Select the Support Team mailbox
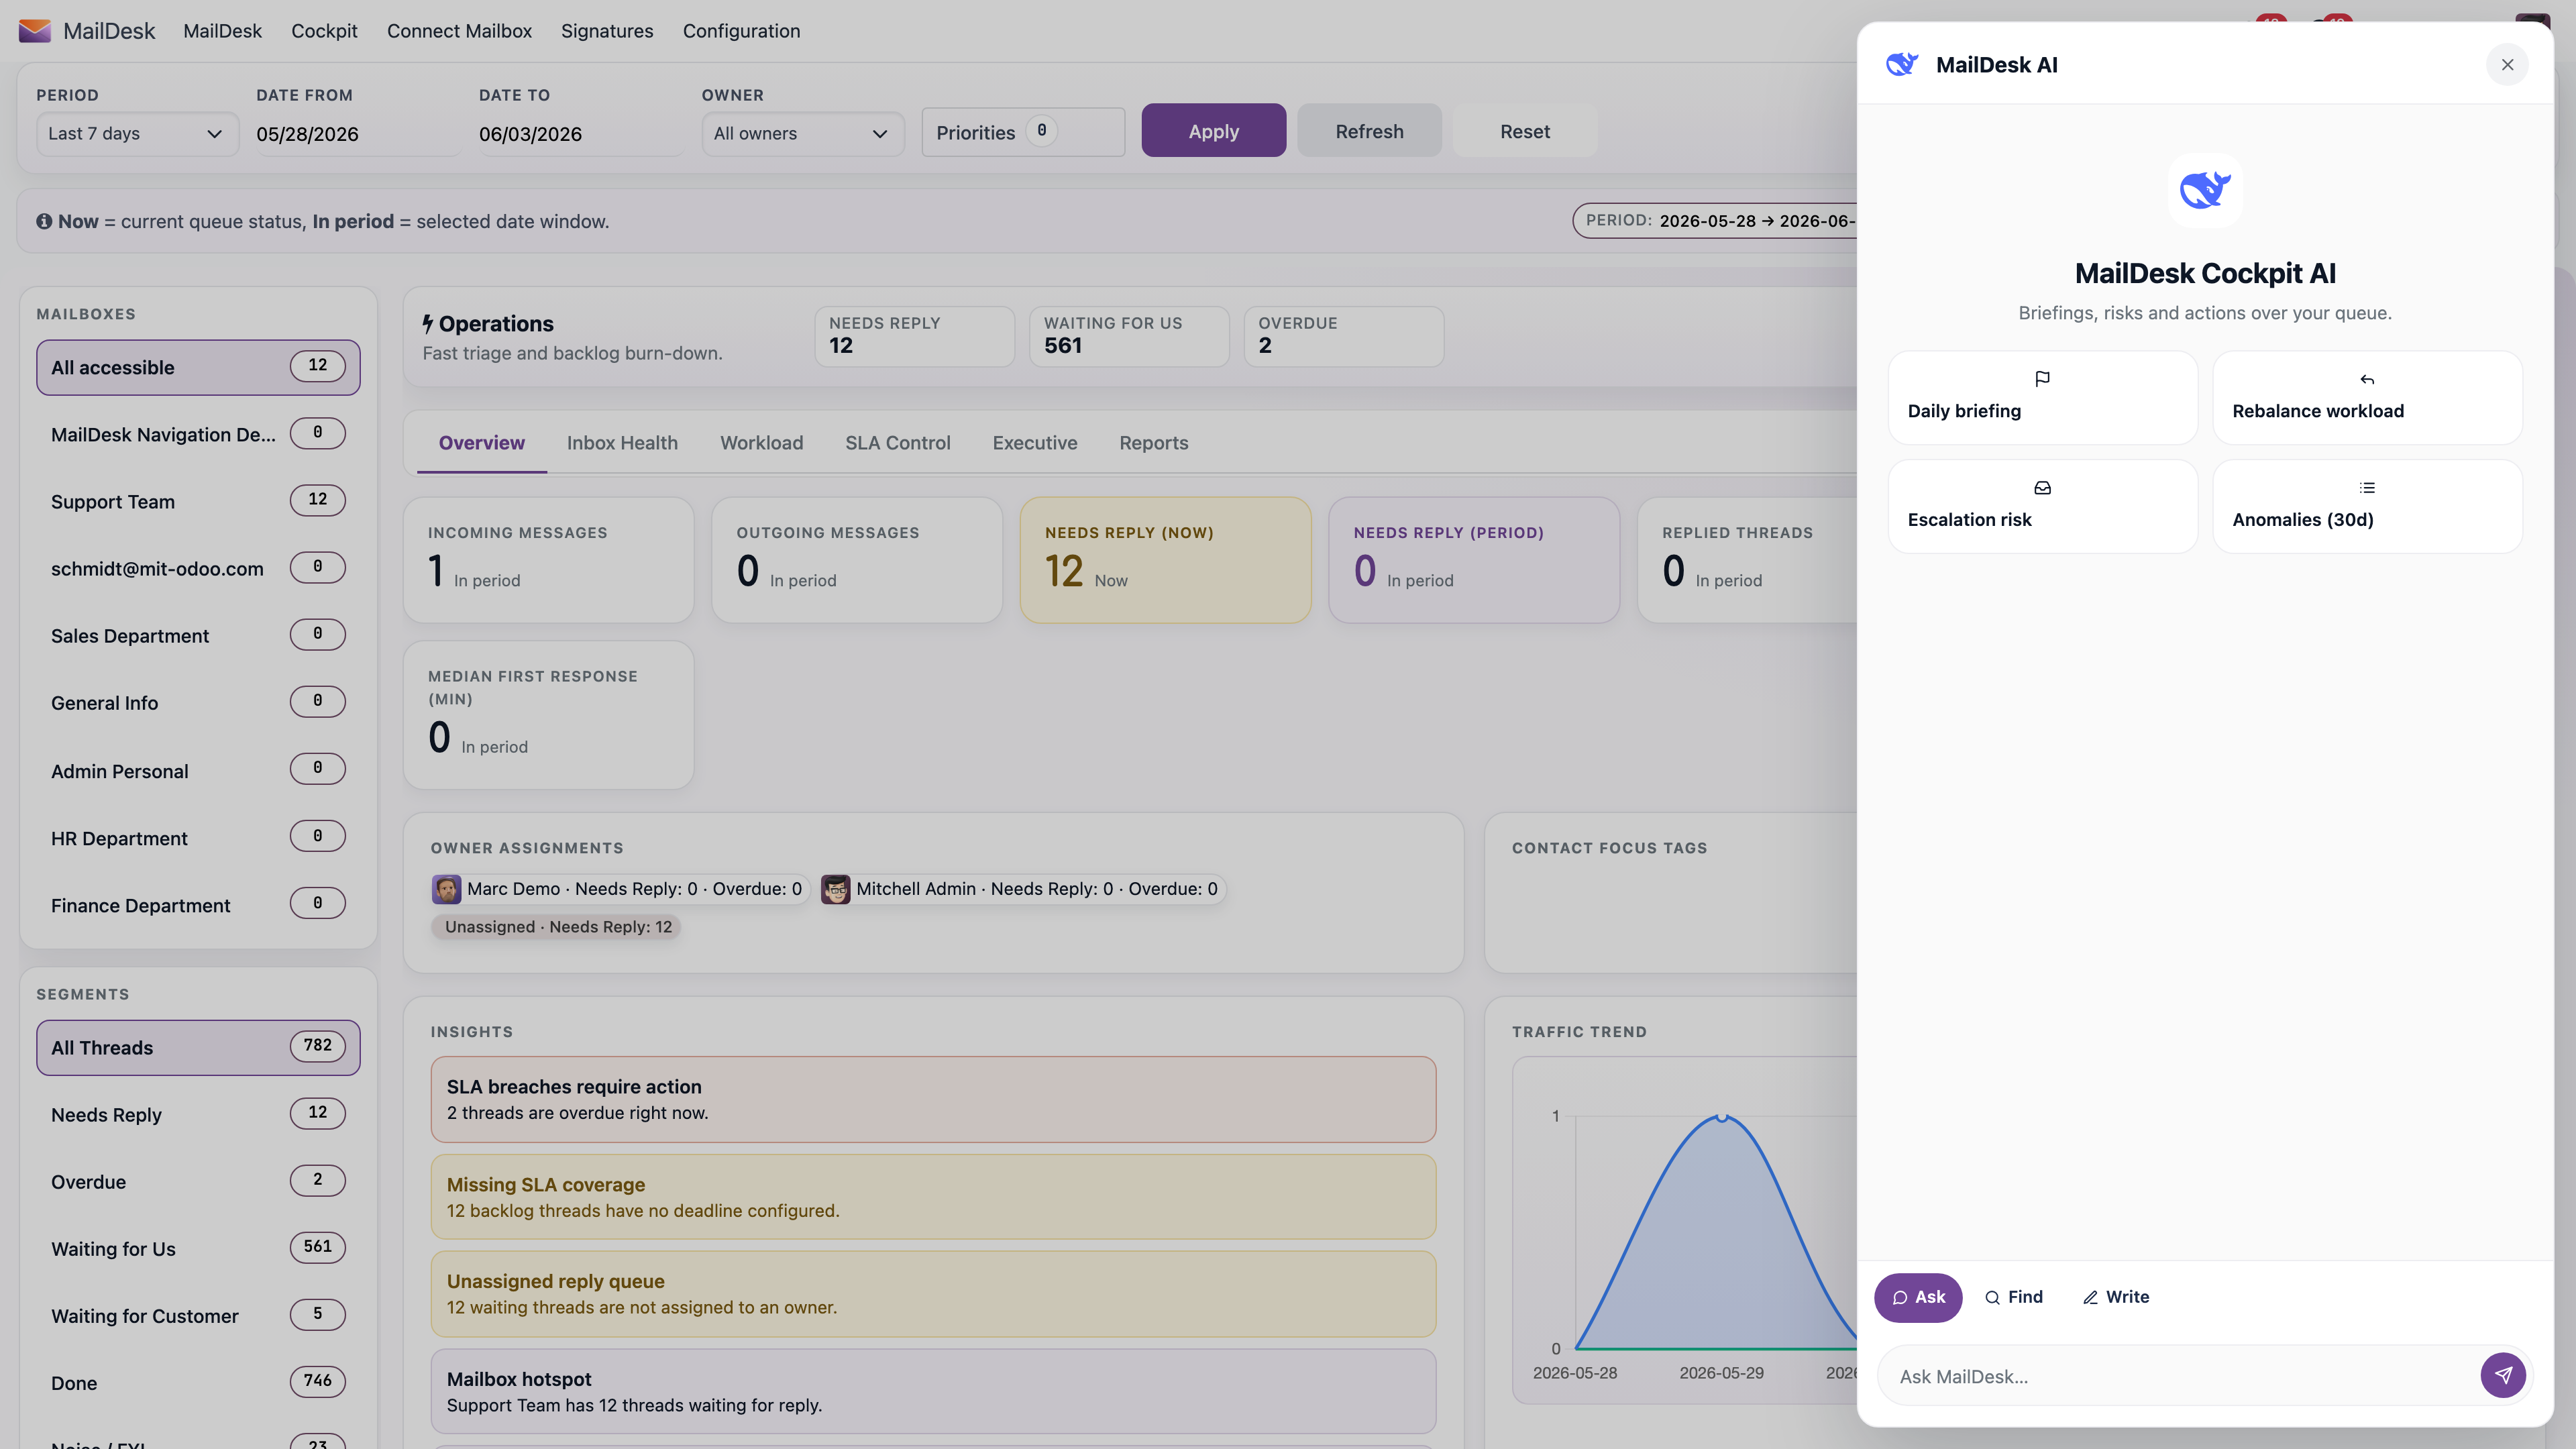Viewport: 2576px width, 1449px height. pos(198,501)
